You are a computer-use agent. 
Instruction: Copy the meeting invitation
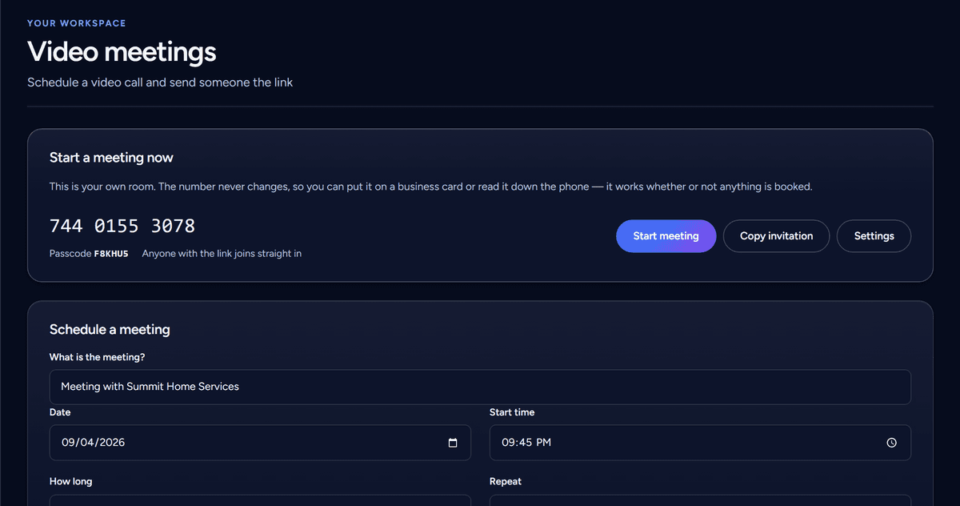[776, 236]
